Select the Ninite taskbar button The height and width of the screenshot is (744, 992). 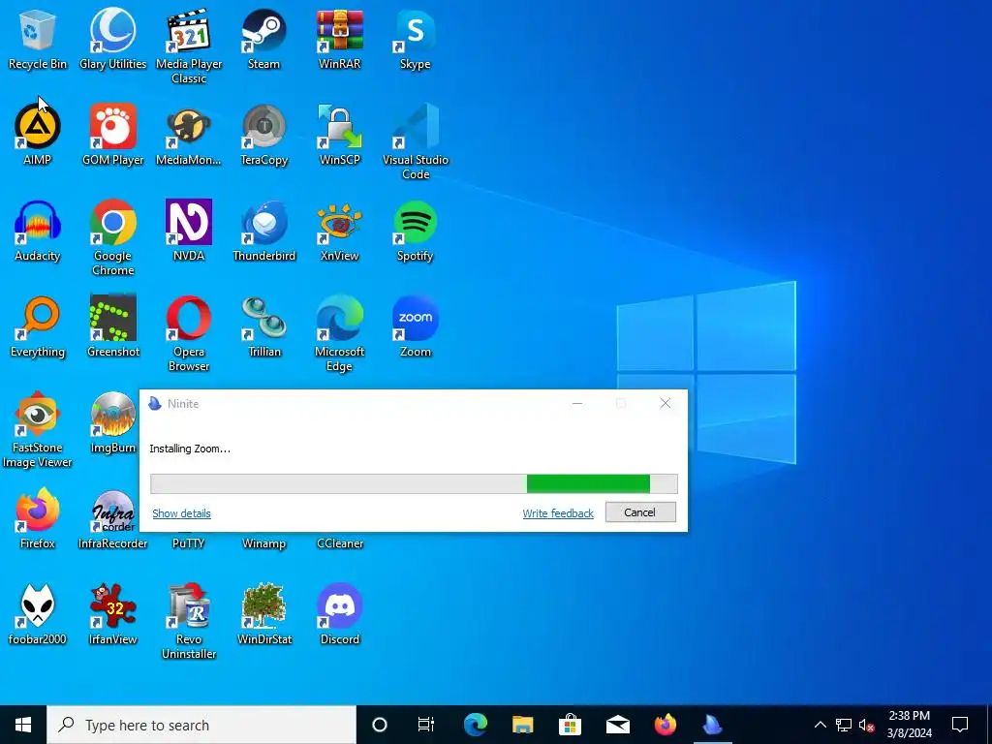point(712,725)
